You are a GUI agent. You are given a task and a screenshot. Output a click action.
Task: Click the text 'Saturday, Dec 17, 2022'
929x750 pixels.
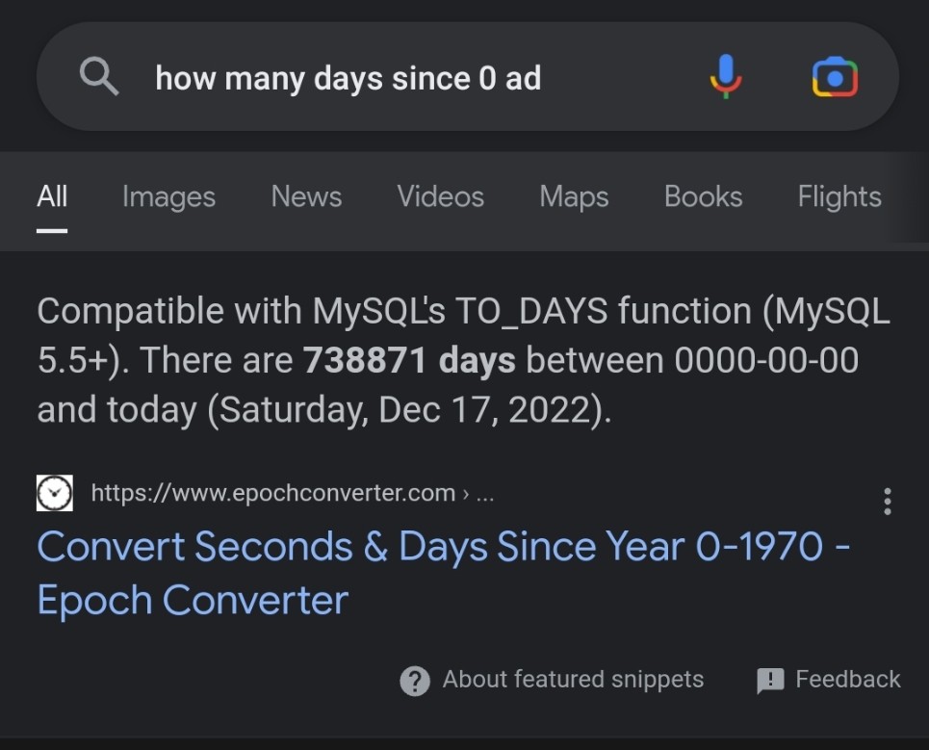tap(405, 410)
